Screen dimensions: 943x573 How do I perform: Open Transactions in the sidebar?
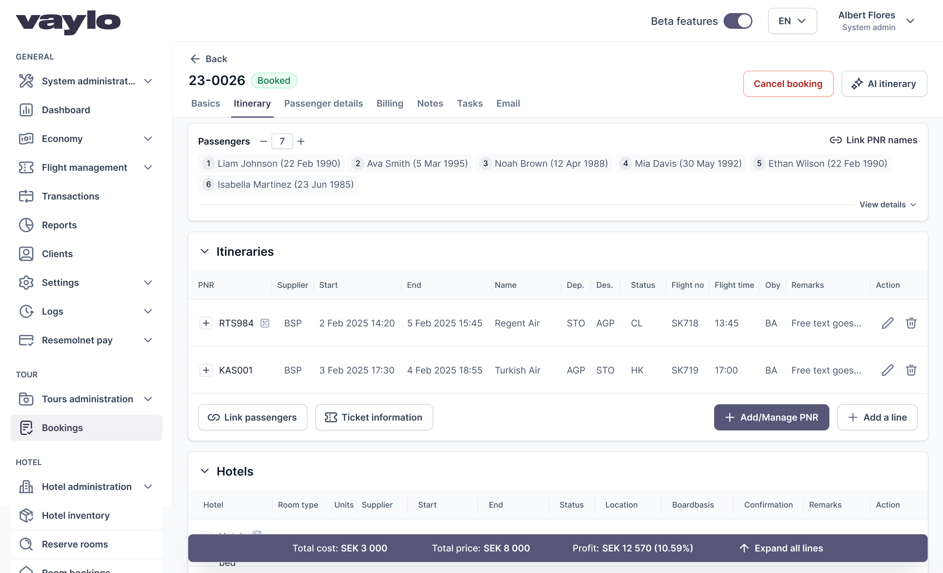(70, 196)
